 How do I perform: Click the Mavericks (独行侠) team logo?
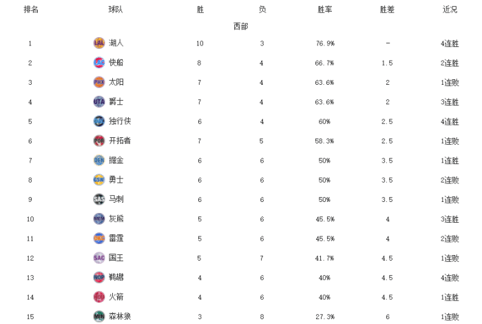click(99, 121)
